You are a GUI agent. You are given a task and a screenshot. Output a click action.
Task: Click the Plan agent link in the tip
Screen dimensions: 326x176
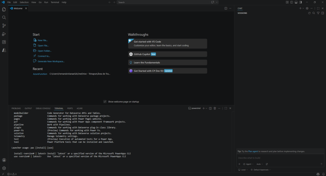pos(253,151)
